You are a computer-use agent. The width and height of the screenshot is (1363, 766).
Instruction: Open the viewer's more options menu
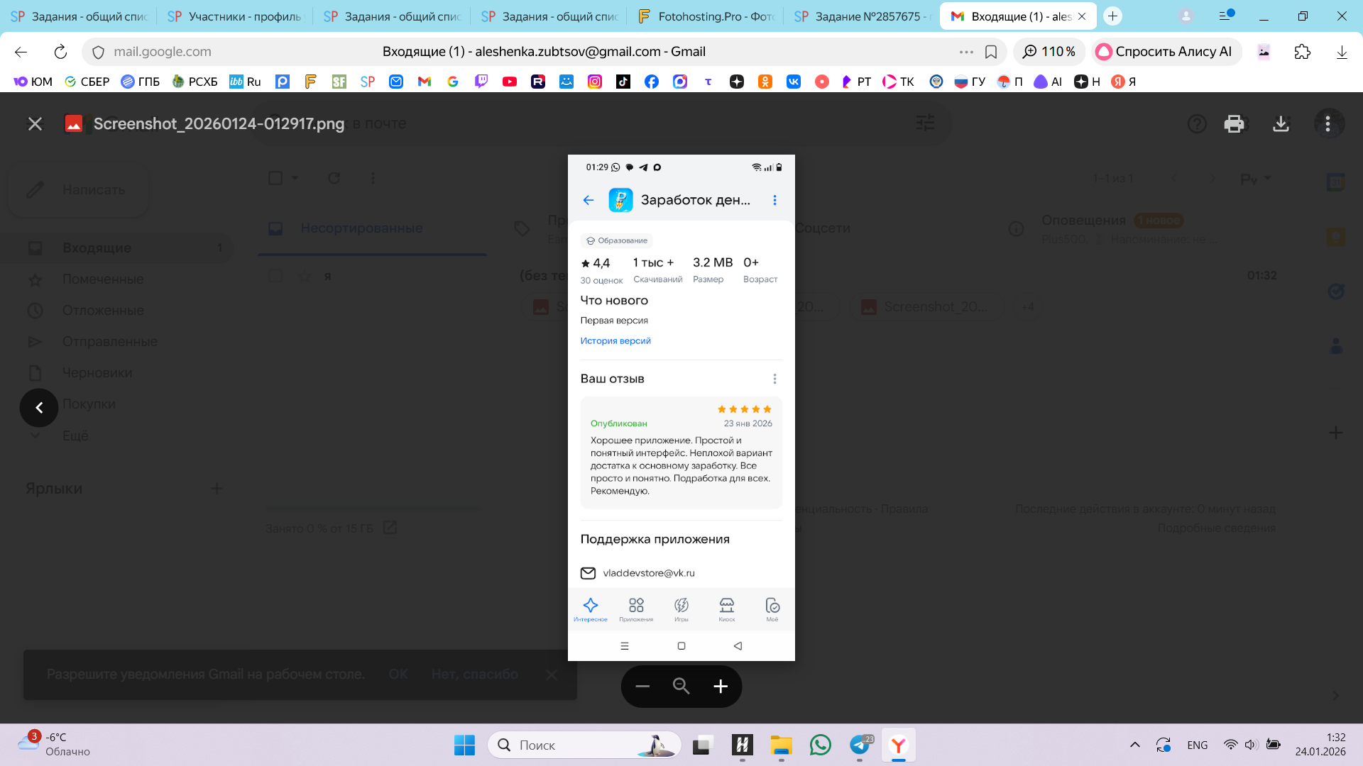[x=1328, y=124]
